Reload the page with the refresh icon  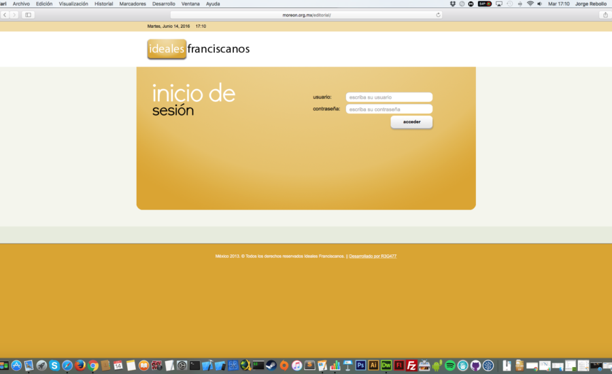point(439,15)
